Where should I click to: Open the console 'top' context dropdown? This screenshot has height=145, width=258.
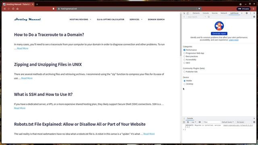(193, 122)
